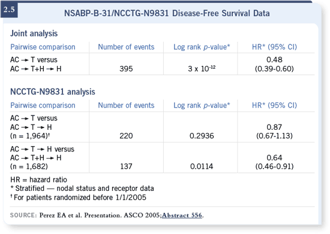The height and width of the screenshot is (234, 330).
Task: Open the Abstract 556 link
Action: coord(182,215)
